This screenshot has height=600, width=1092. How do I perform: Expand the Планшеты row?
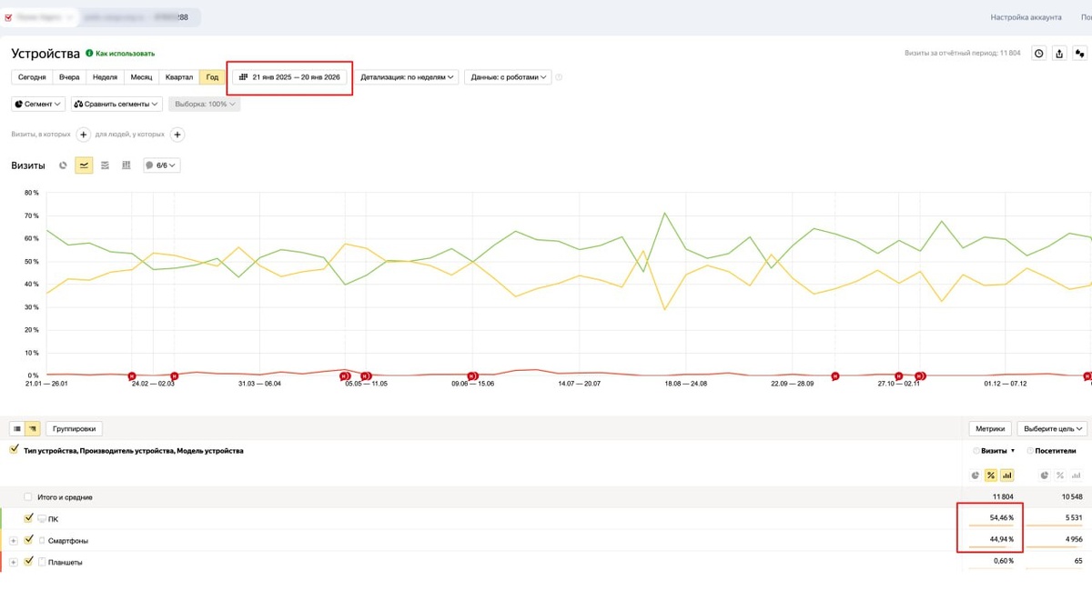click(x=14, y=563)
